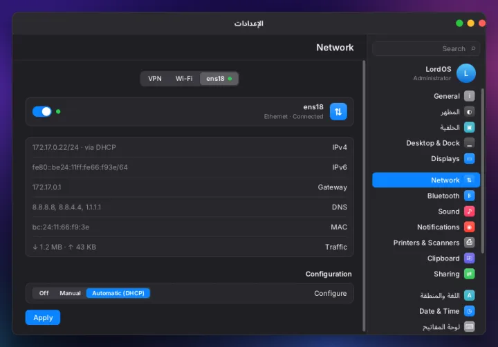Click the main panel vertical scrollbar

[364, 195]
